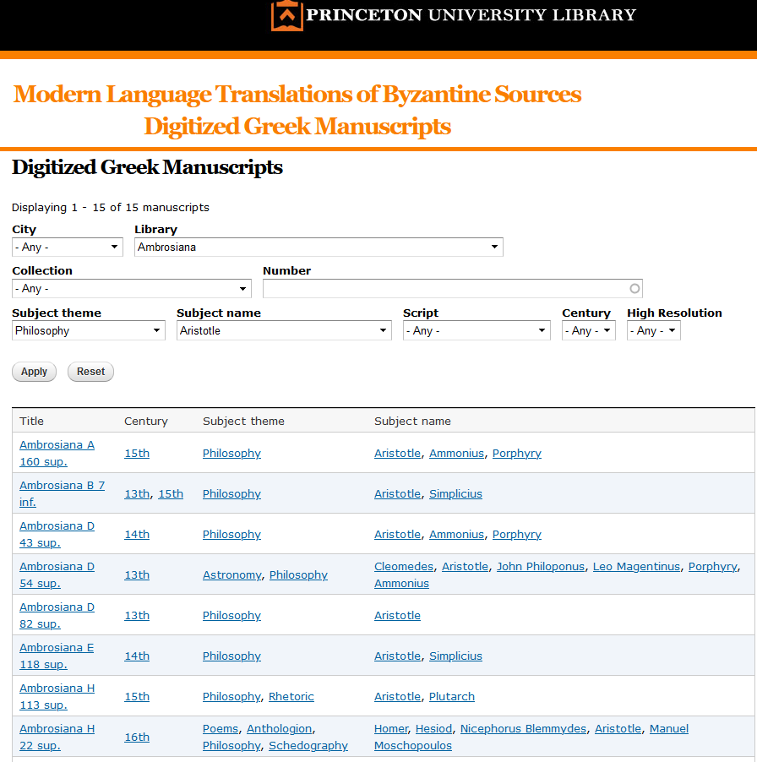Screen dimensions: 757x762
Task: Click Ammonius link in Ambrosiana A 160 row
Action: (x=457, y=453)
